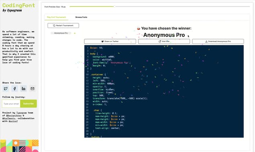255x152 pixels.
Task: Click the CodingFont logo title
Action: (19, 5)
